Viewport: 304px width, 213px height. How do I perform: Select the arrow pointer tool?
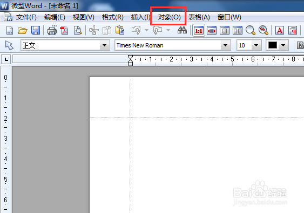(9, 45)
